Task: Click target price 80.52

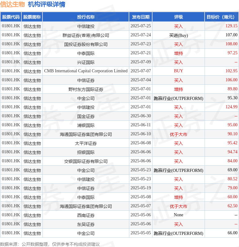Action: (x=232, y=179)
